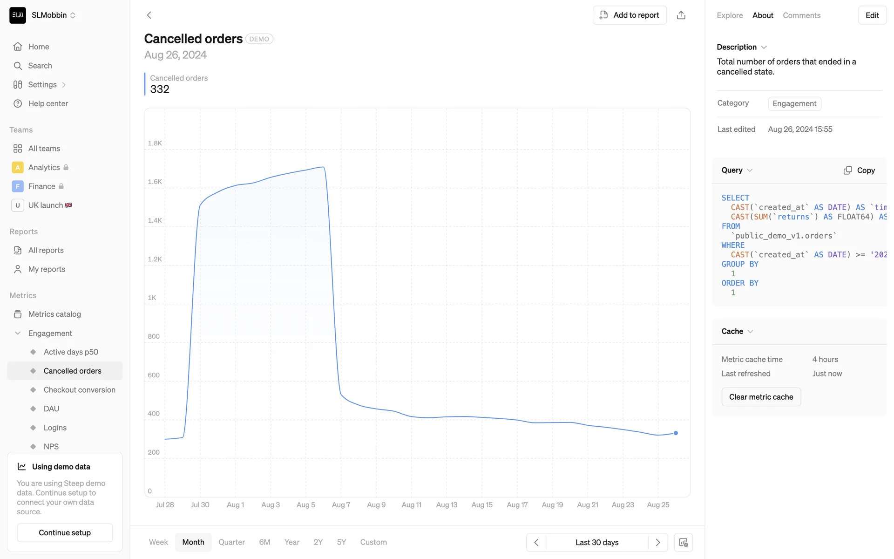Switch to the Explore tab
Screen dimensions: 894x559
729,15
